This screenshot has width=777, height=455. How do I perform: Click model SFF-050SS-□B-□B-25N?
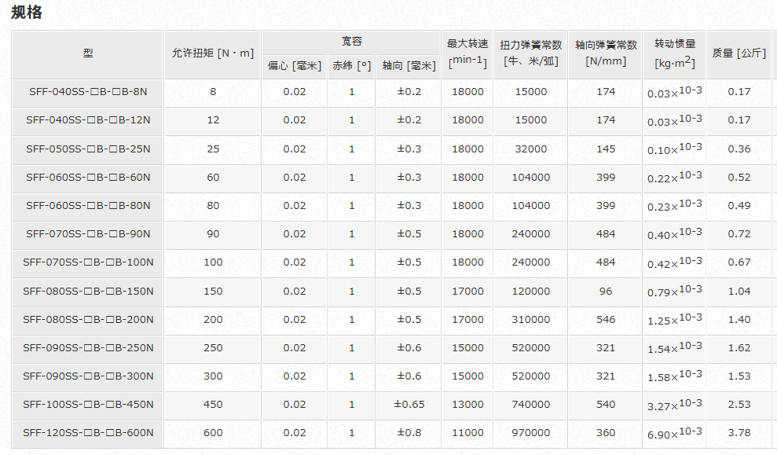coord(88,149)
